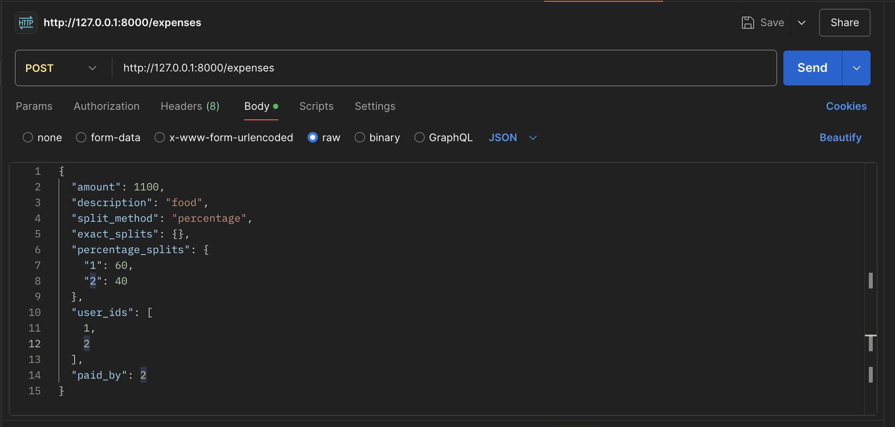Open the JSON format dropdown
The width and height of the screenshot is (895, 427).
[512, 138]
